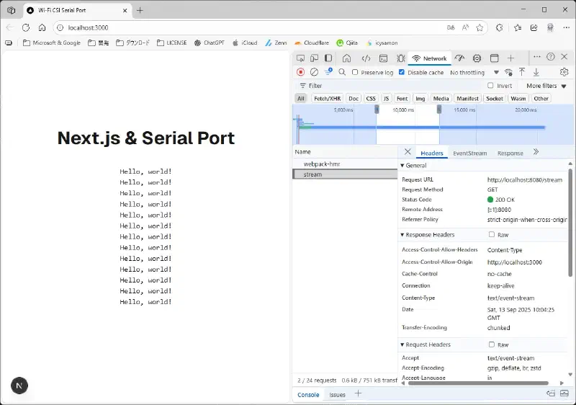This screenshot has height=405, width=576.
Task: Filter requests by Media type
Action: (441, 99)
